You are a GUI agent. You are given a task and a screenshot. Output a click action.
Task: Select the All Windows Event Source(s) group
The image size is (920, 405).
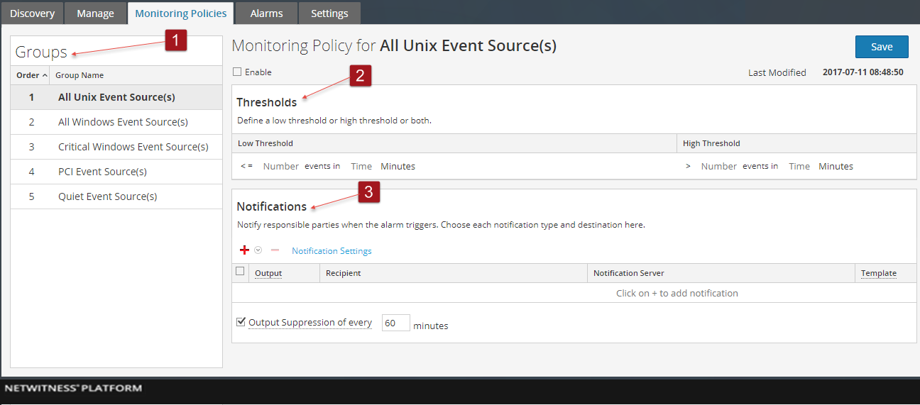point(123,122)
